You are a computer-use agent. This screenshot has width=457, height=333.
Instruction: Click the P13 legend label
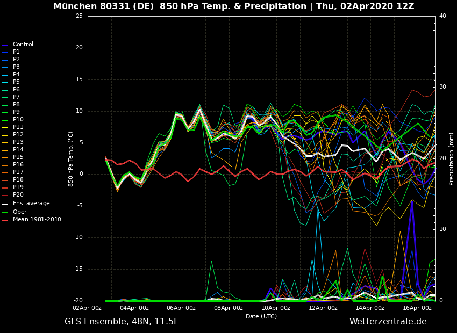point(18,142)
